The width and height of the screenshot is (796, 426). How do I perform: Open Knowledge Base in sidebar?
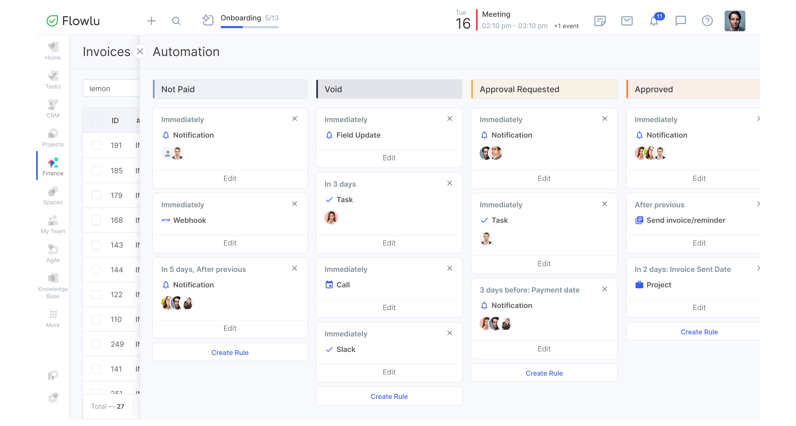click(x=53, y=286)
